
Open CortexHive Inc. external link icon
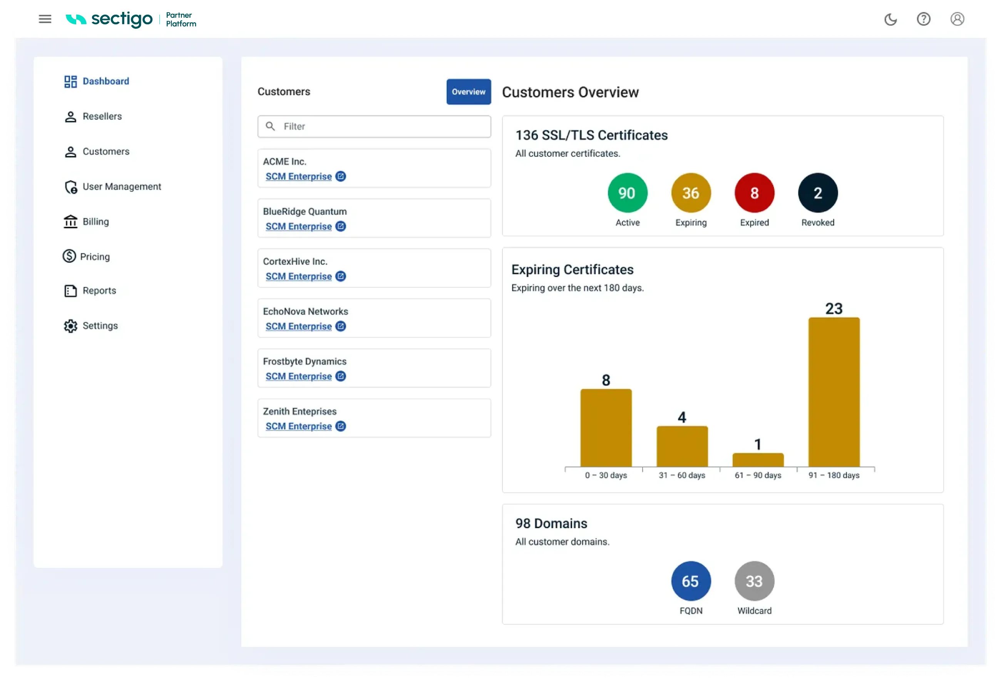pos(340,276)
